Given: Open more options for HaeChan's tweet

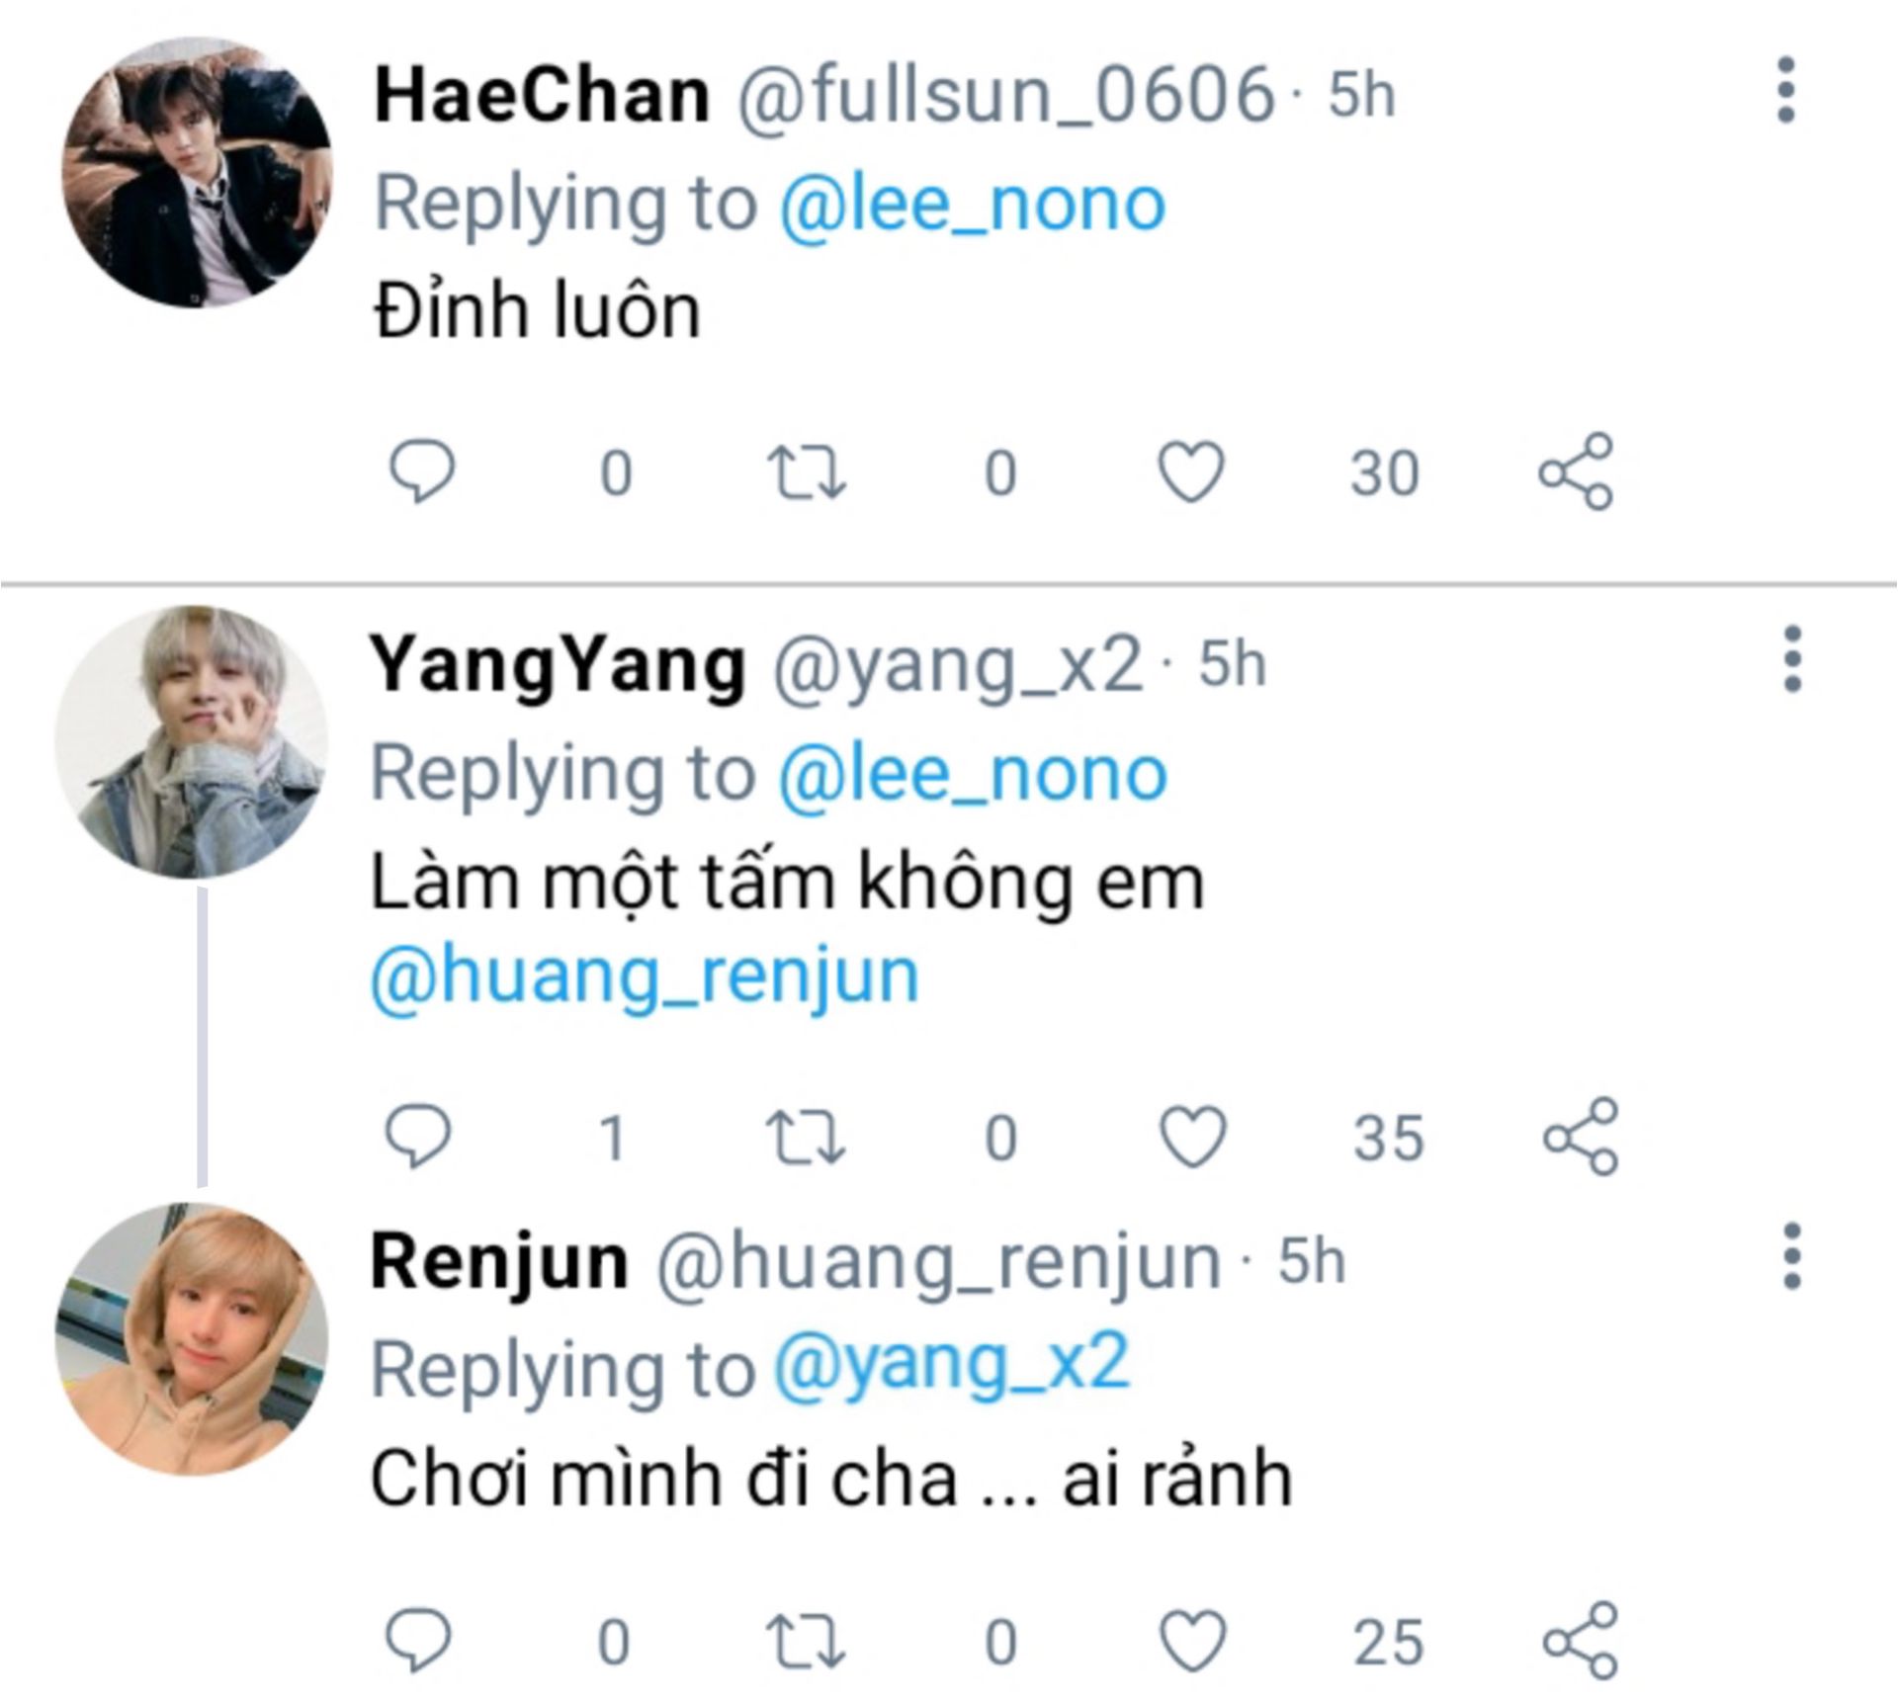Looking at the screenshot, I should 1785,90.
